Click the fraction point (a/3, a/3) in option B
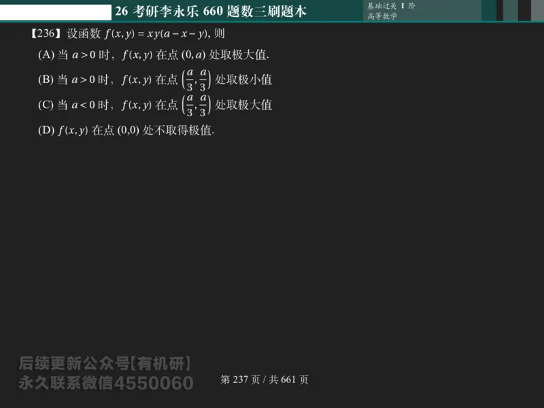Screen dimensions: 544x408 click(x=195, y=80)
